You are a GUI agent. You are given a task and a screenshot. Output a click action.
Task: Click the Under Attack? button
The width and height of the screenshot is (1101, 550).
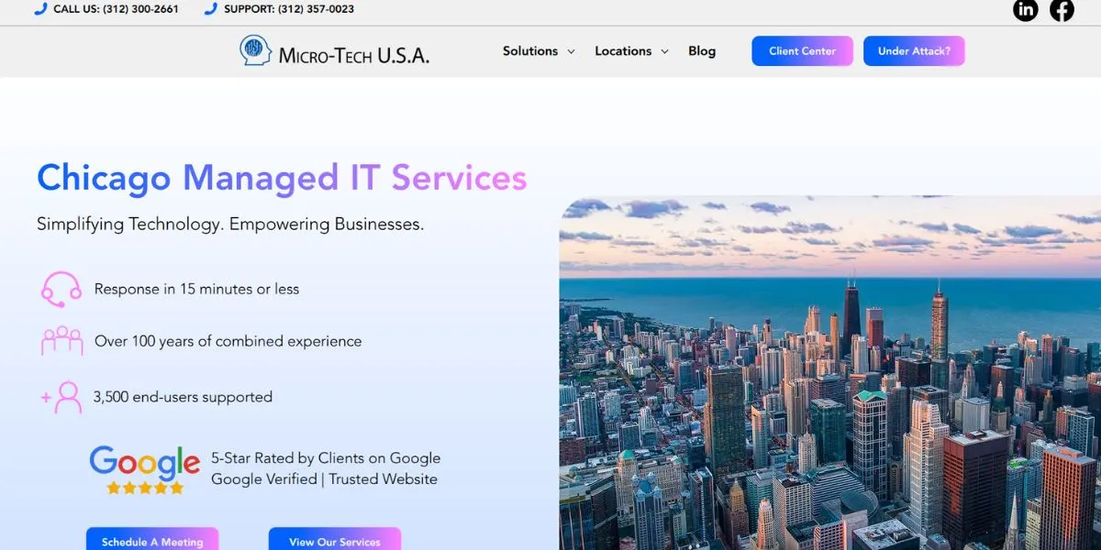pos(914,50)
